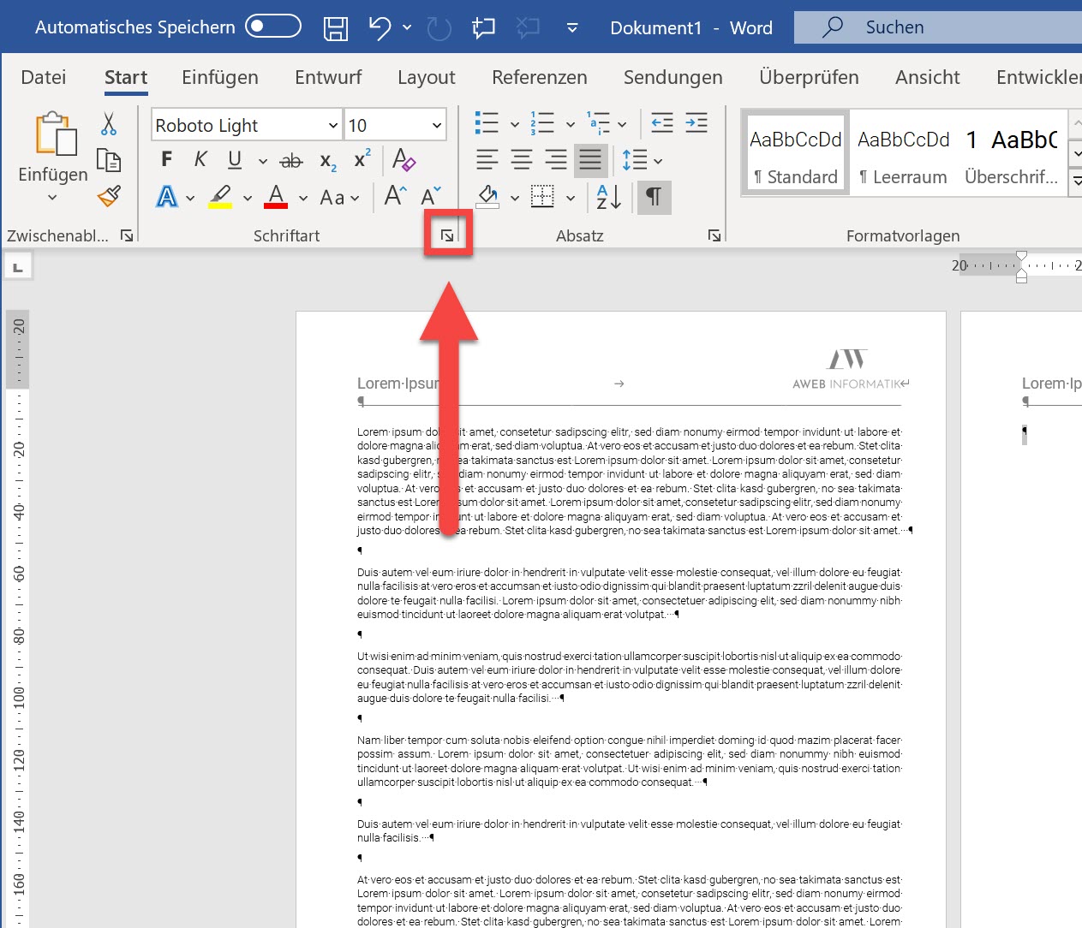Click the Cut scissors icon
The width and height of the screenshot is (1082, 928).
click(x=109, y=124)
